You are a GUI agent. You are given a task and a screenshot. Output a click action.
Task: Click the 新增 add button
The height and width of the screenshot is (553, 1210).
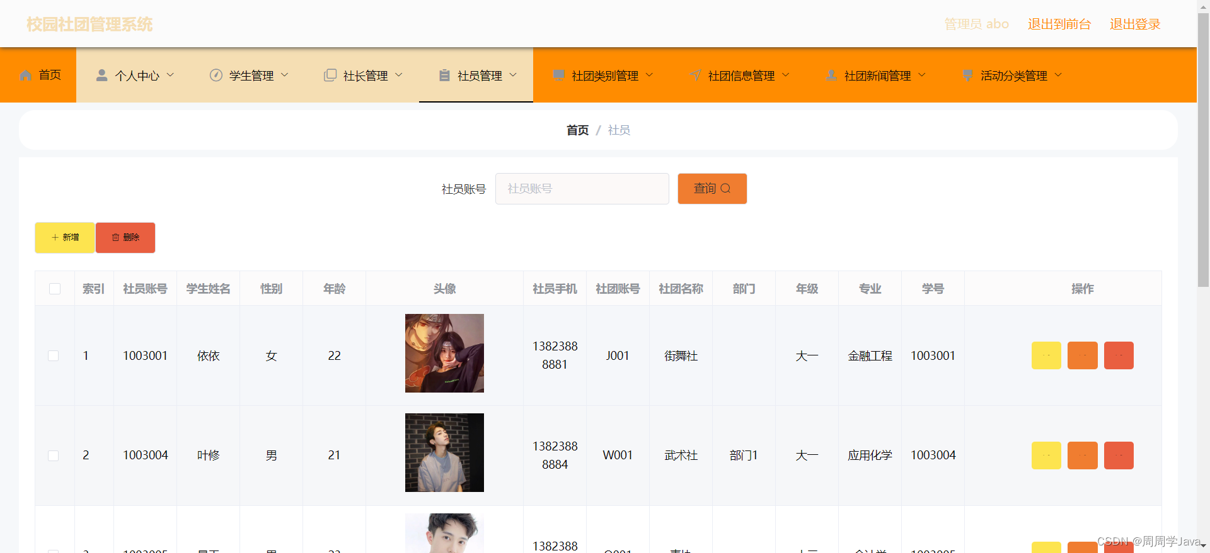pyautogui.click(x=64, y=238)
